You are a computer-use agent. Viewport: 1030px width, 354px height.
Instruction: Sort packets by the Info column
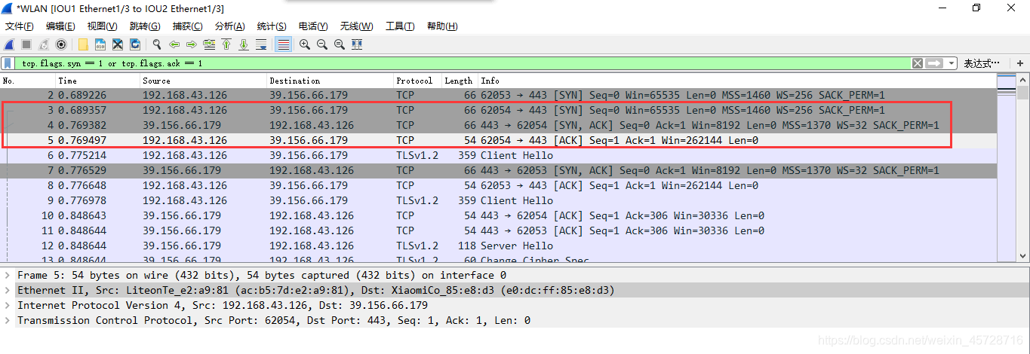coord(736,81)
